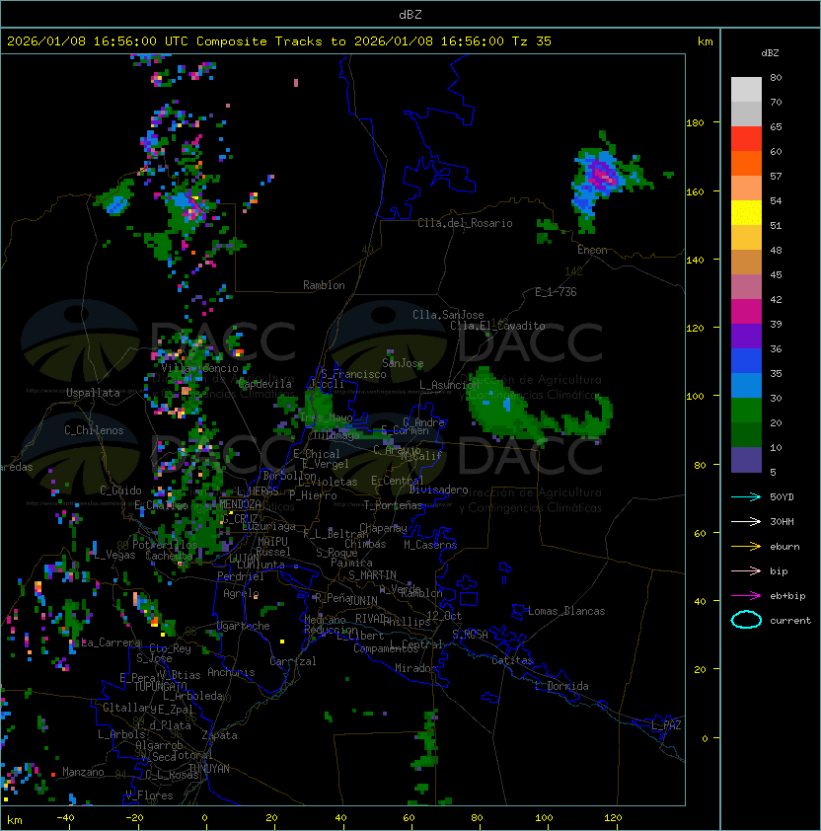Select the red legend swatch above 60
The width and height of the screenshot is (821, 831).
pyautogui.click(x=746, y=139)
